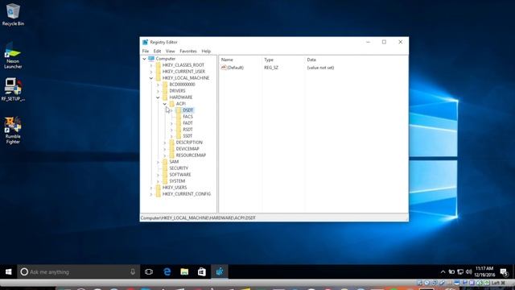Expand the DRIVERS key
The width and height of the screenshot is (515, 290).
158,91
